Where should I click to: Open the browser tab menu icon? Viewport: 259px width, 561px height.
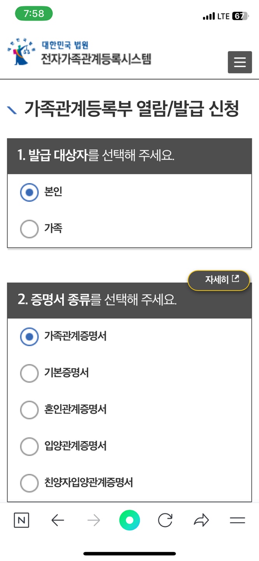(x=237, y=520)
